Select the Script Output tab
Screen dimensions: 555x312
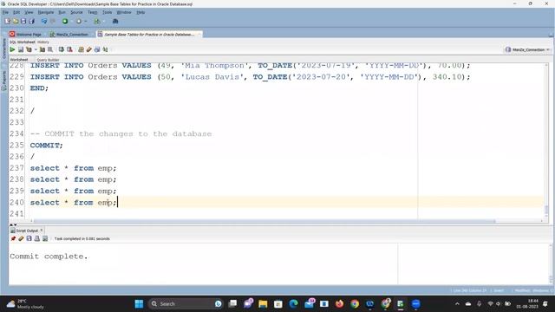26,231
